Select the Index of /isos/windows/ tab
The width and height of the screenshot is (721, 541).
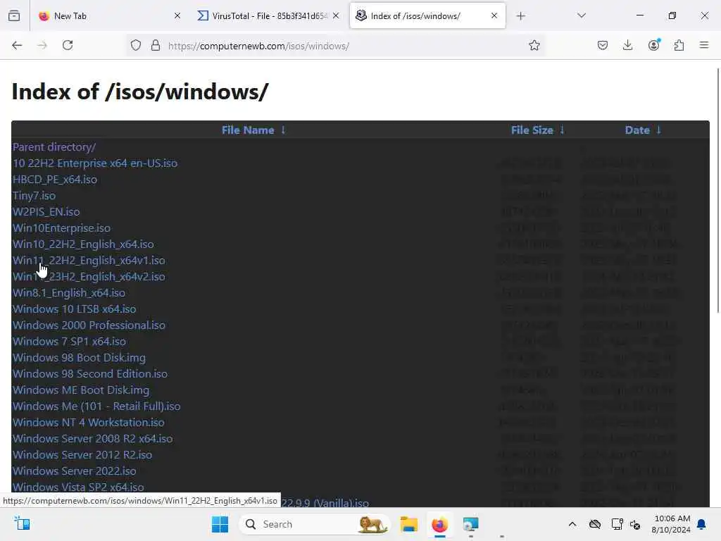pyautogui.click(x=427, y=16)
